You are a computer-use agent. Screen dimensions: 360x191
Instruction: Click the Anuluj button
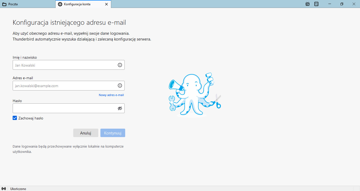pyautogui.click(x=86, y=133)
